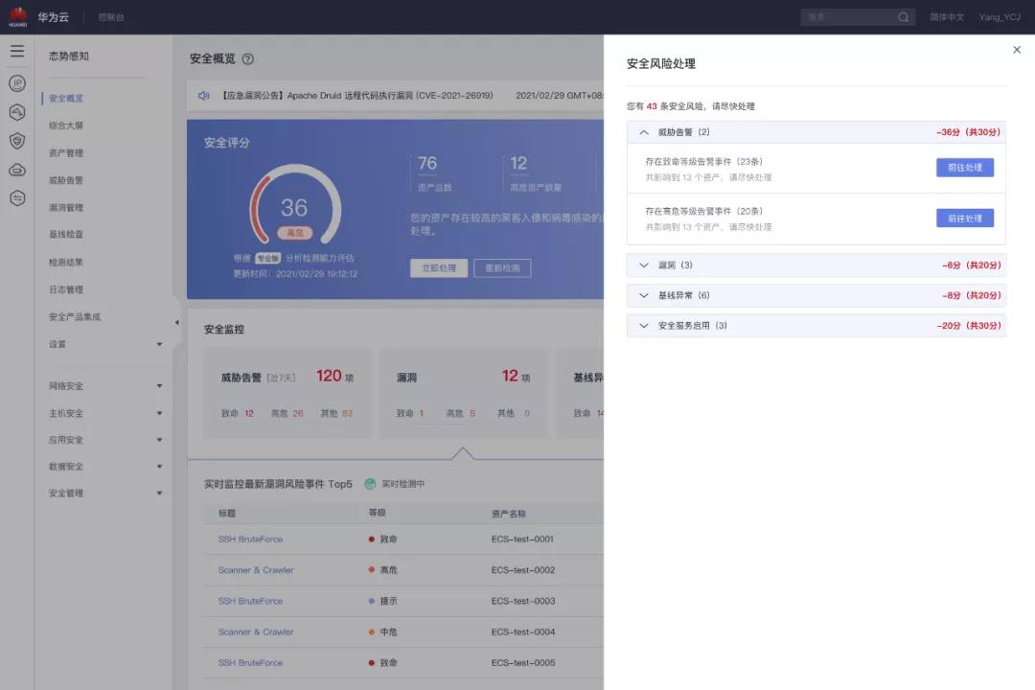Viewport: 1035px width, 690px height.
Task: Click the speaker icon on the vulnerability announcement
Action: pos(203,95)
